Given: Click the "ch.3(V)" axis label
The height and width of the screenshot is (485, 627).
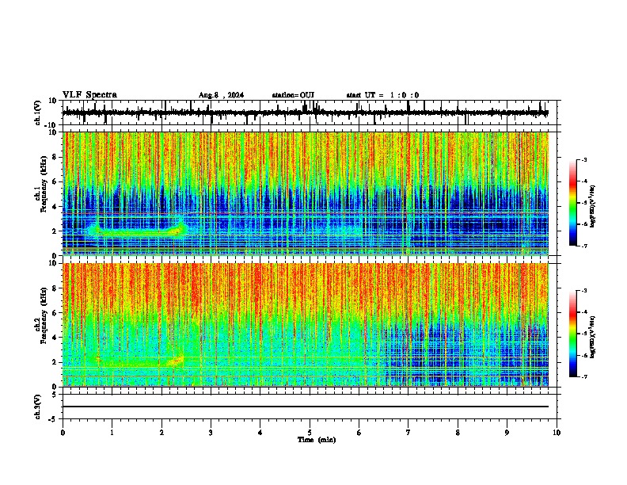Looking at the screenshot, I should pos(38,407).
